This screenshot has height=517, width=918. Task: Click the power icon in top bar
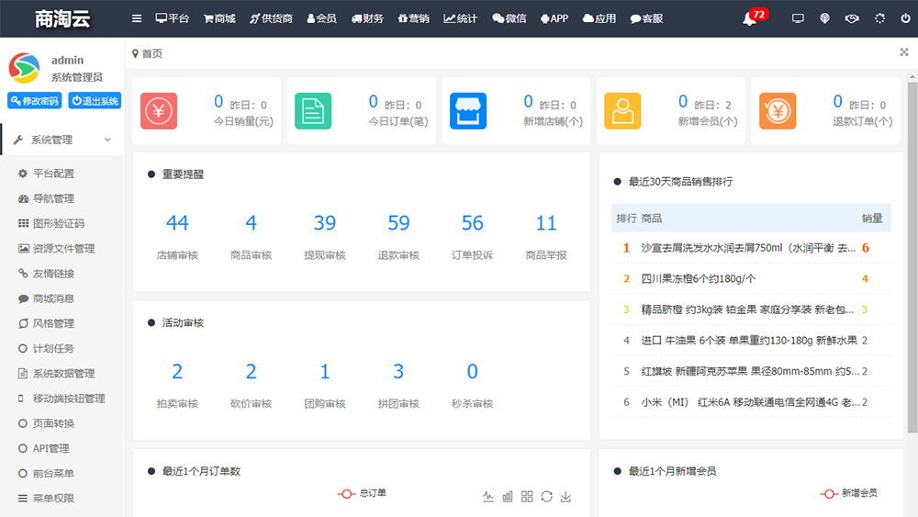pyautogui.click(x=907, y=18)
